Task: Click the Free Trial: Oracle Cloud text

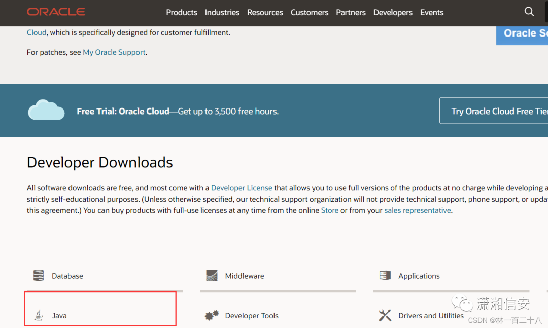Action: point(123,111)
